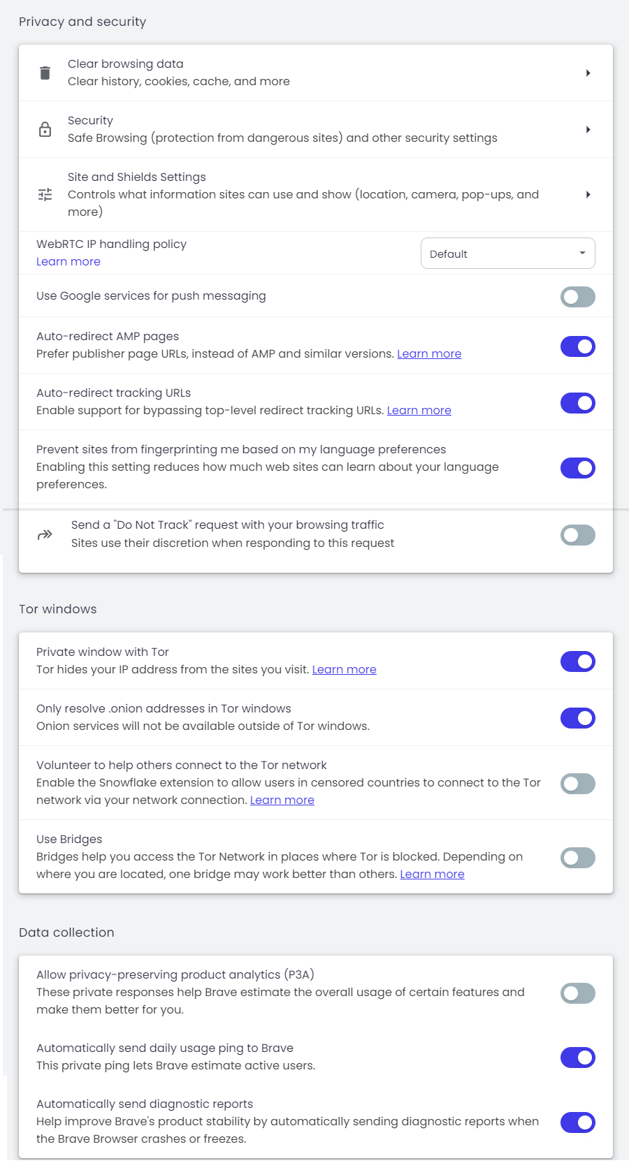Enable Do Not Track request toggle

[x=578, y=535]
